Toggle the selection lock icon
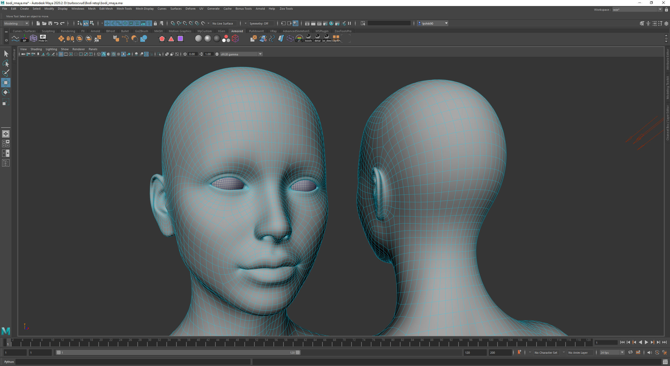 click(x=155, y=23)
